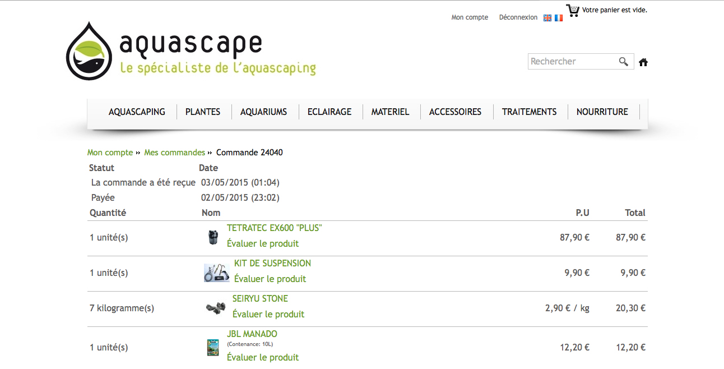The image size is (724, 369).
Task: Open JBL Manado product thumbnail
Action: coord(213,348)
